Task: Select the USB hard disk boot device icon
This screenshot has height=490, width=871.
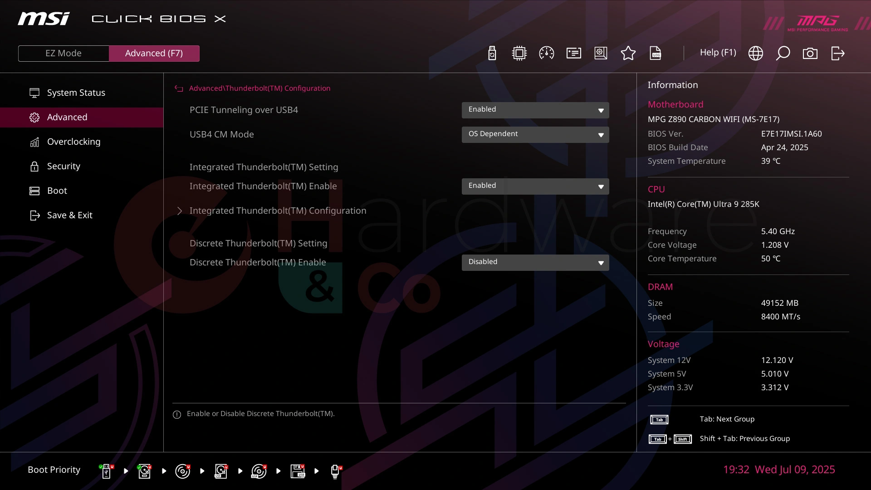Action: point(221,471)
